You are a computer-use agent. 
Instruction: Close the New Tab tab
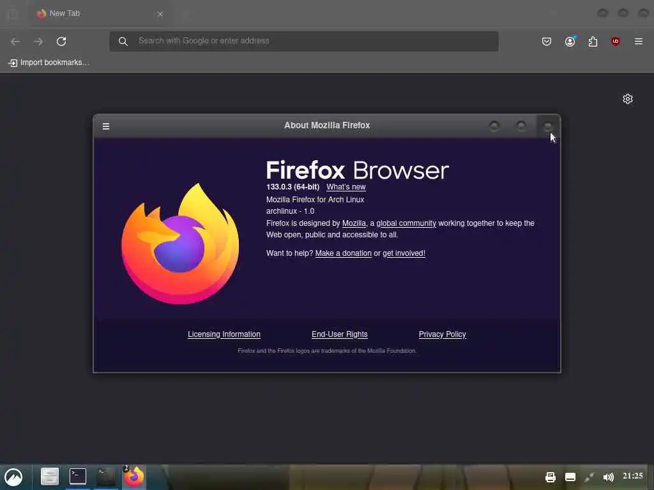click(160, 14)
